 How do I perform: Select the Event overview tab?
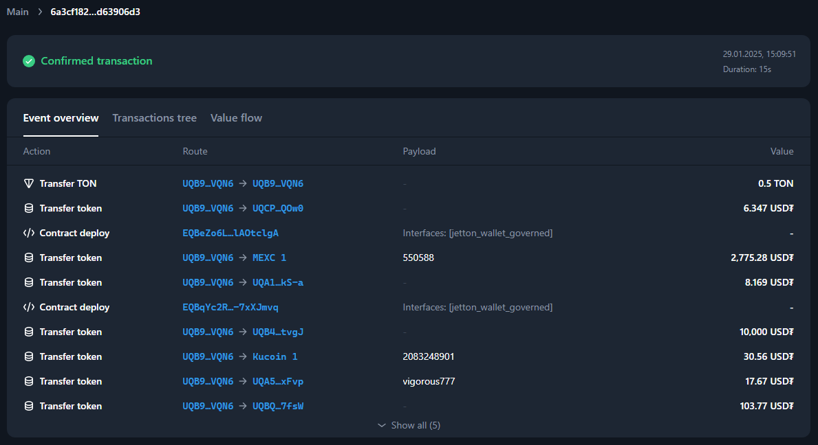(61, 118)
